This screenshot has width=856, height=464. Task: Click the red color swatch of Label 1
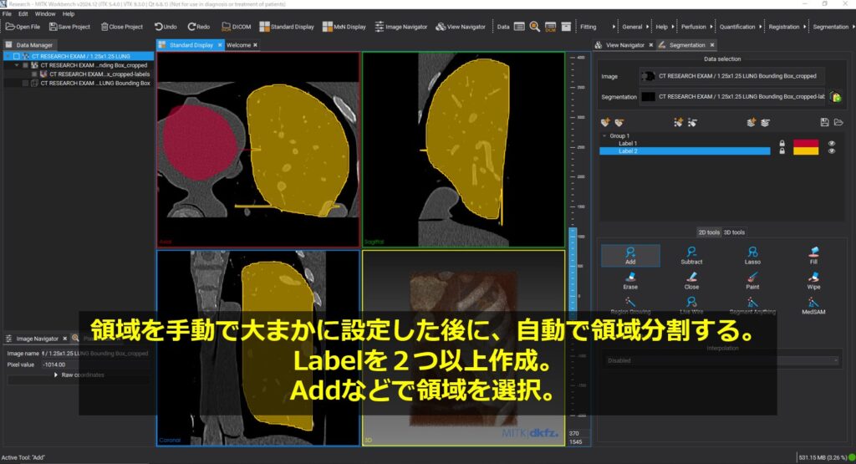pos(806,144)
